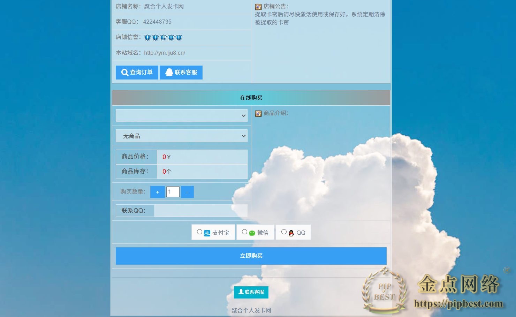Click the Alipay icon beside 支付宝
The image size is (516, 317).
pyautogui.click(x=206, y=232)
